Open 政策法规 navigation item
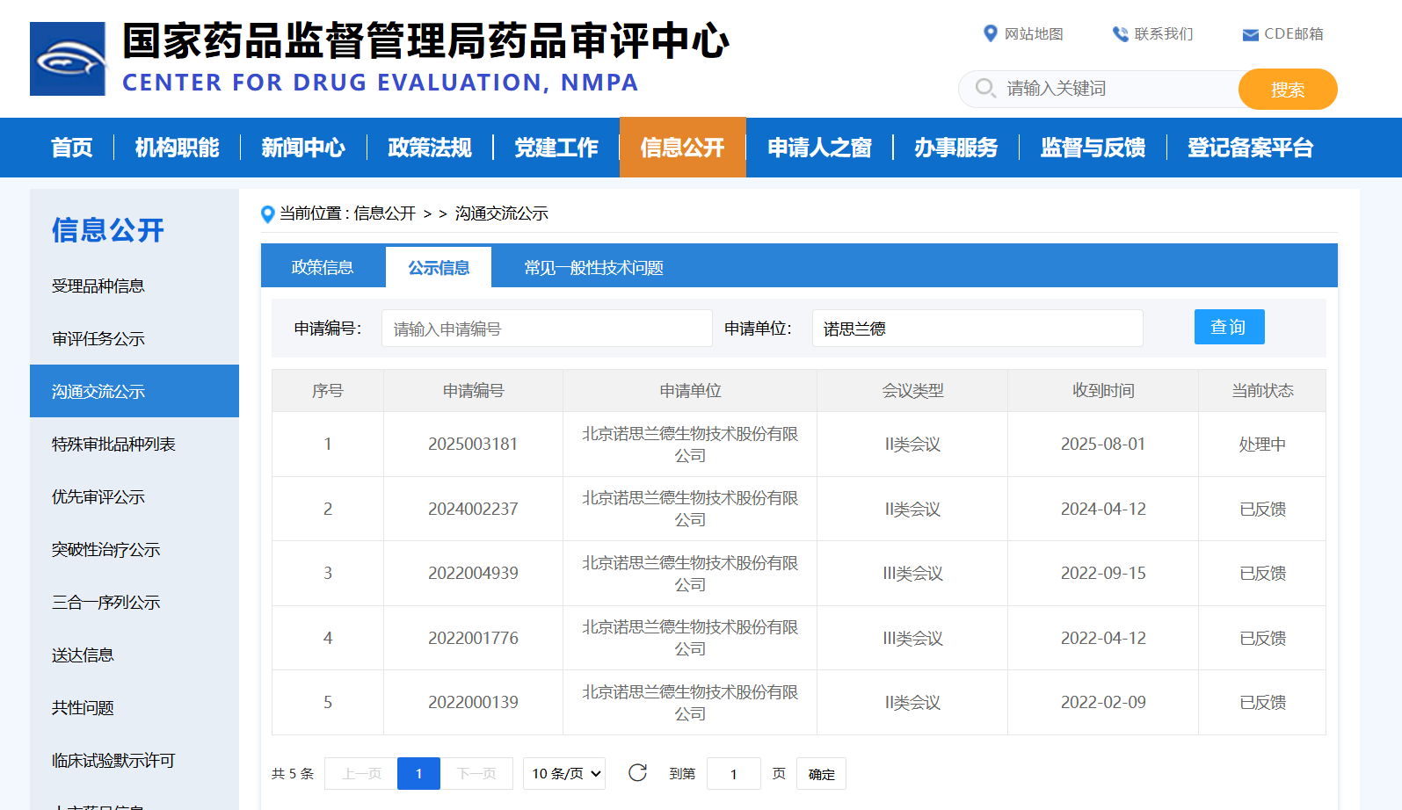The width and height of the screenshot is (1402, 810). pyautogui.click(x=430, y=148)
